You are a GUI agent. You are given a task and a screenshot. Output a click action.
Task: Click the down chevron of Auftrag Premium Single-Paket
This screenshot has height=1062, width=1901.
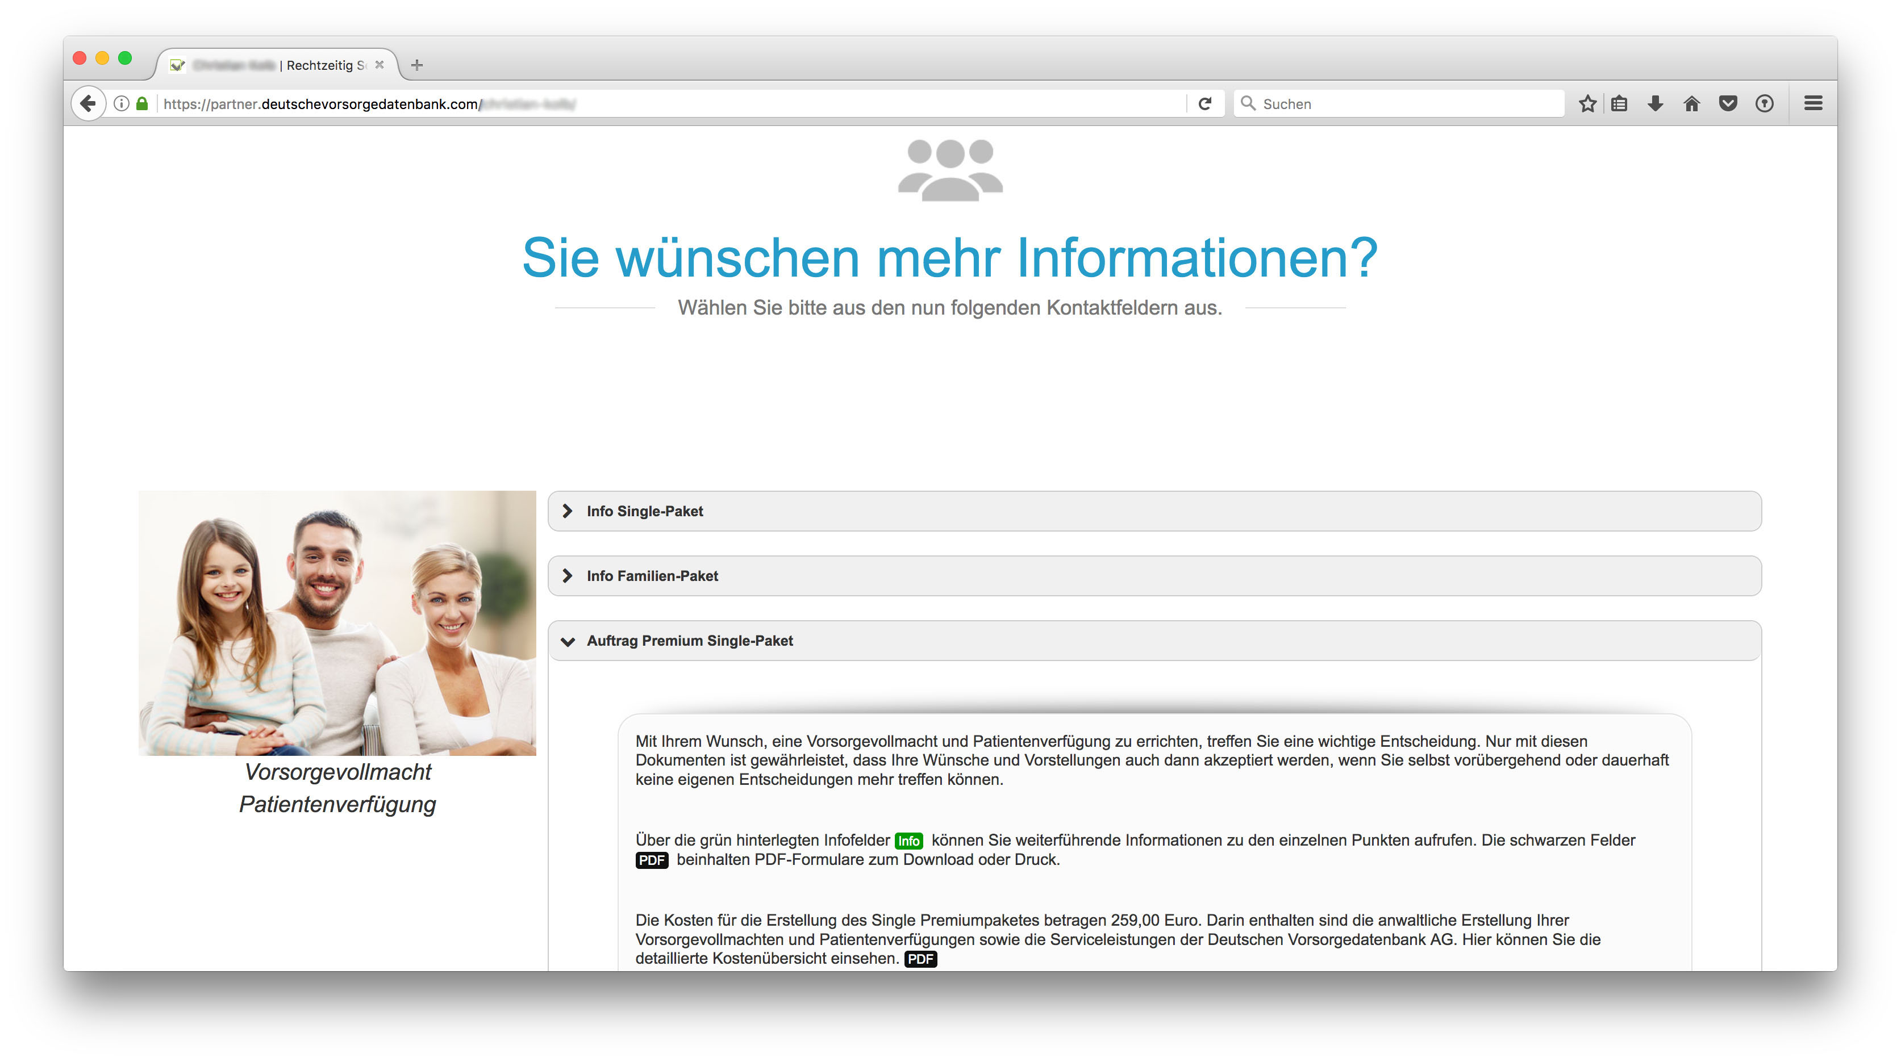pos(568,642)
